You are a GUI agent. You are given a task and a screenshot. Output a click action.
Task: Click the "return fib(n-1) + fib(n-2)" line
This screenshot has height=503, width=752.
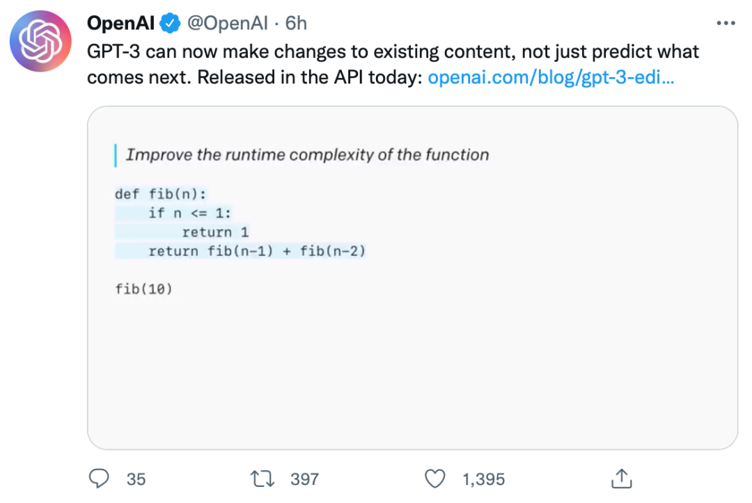pyautogui.click(x=257, y=251)
